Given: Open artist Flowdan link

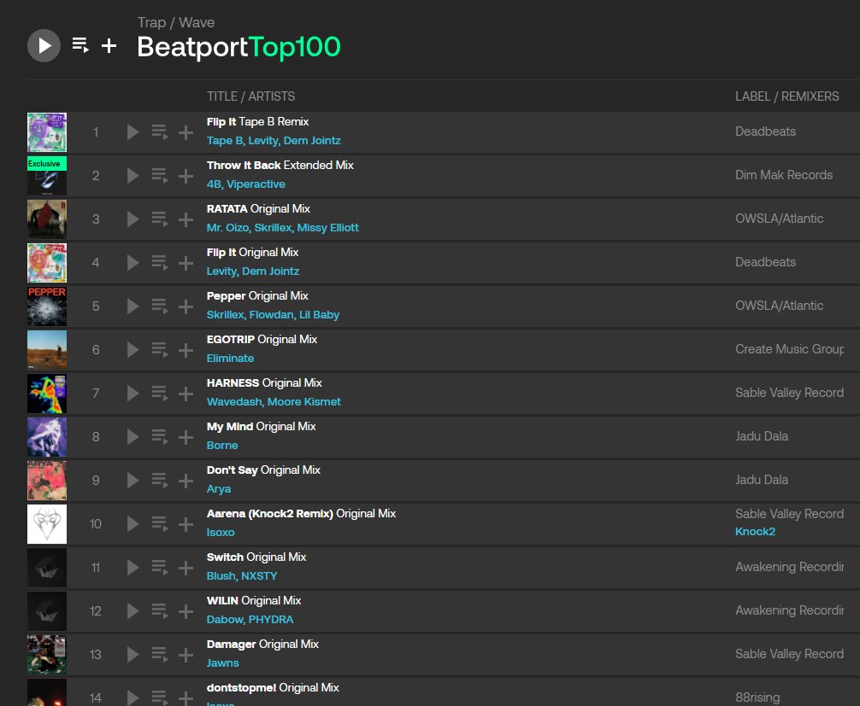Looking at the screenshot, I should coord(272,315).
